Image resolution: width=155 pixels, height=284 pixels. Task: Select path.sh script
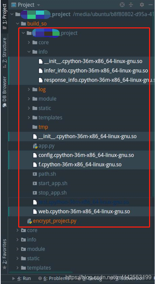tap(47, 174)
